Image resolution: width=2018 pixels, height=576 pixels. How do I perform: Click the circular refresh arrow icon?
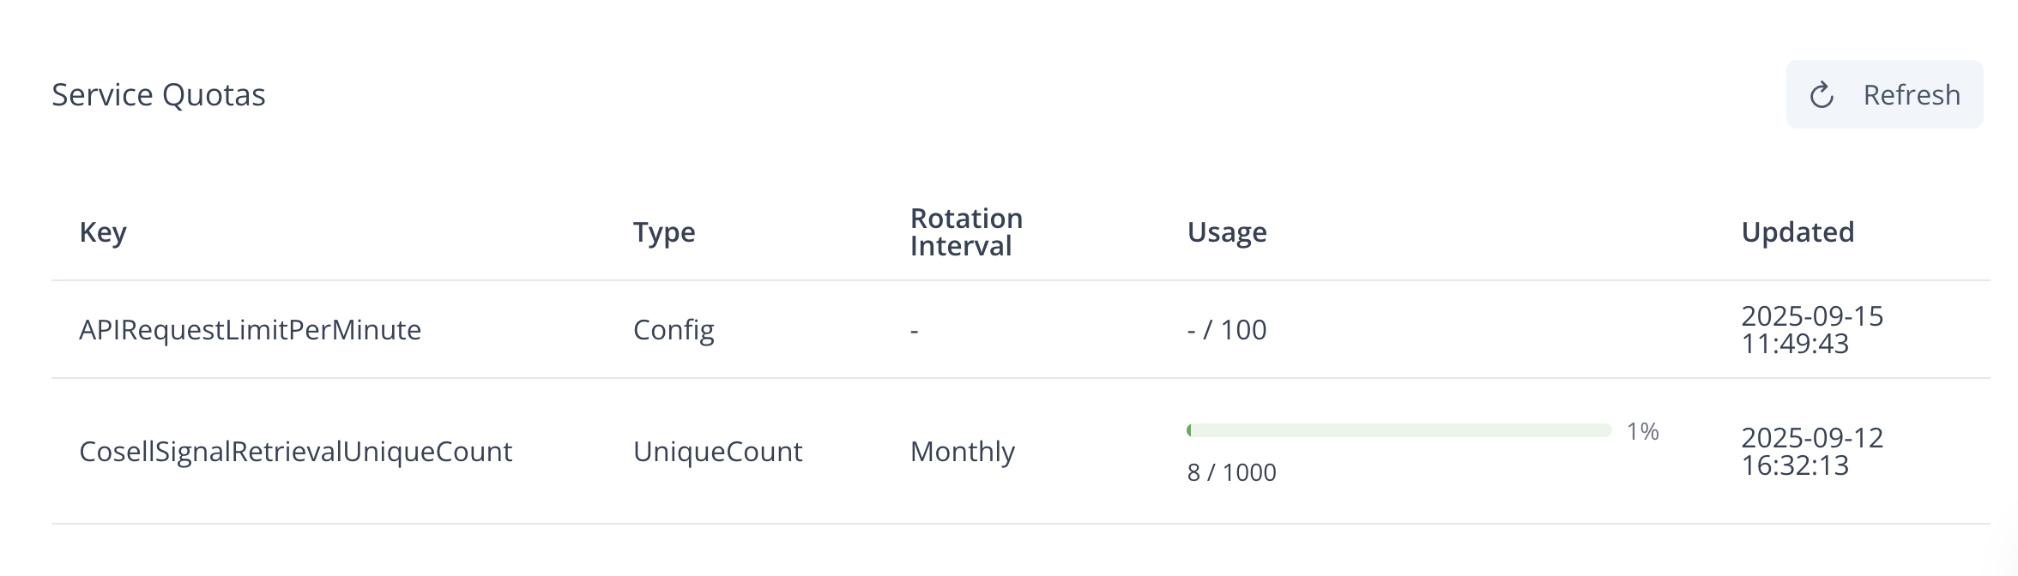click(x=1822, y=95)
